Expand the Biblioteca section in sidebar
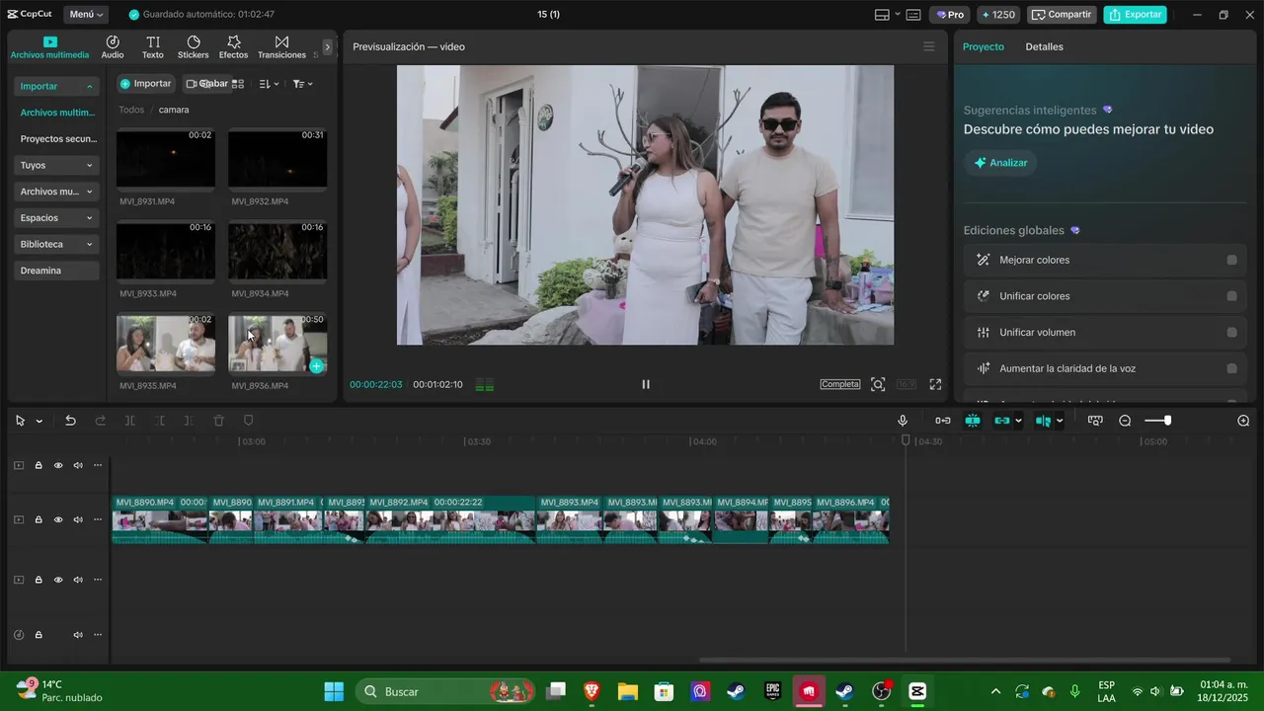The width and height of the screenshot is (1264, 711). 57,244
